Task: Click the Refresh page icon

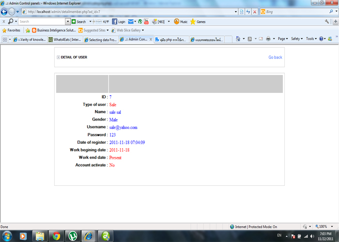Action: [x=248, y=12]
